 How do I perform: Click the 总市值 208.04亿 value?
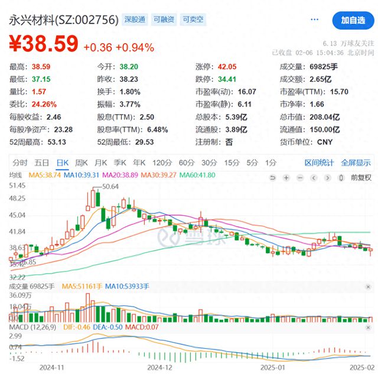pos(325,117)
